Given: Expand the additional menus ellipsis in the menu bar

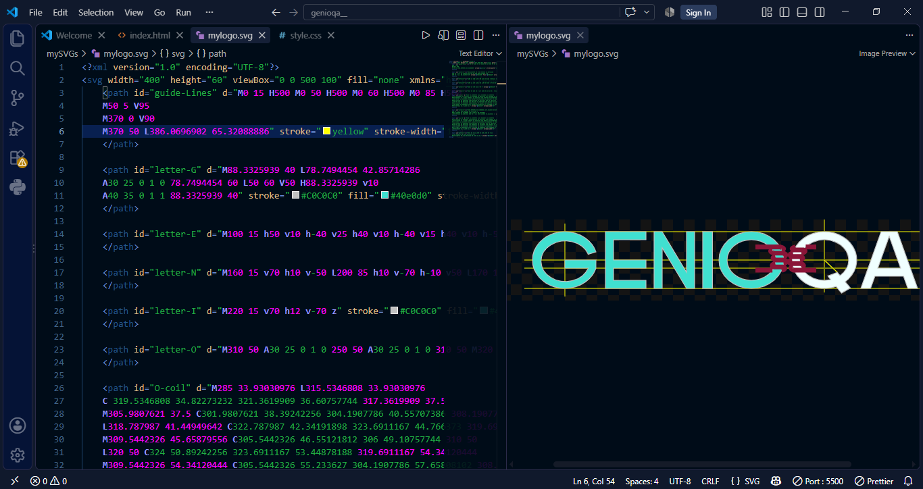Looking at the screenshot, I should tap(209, 12).
